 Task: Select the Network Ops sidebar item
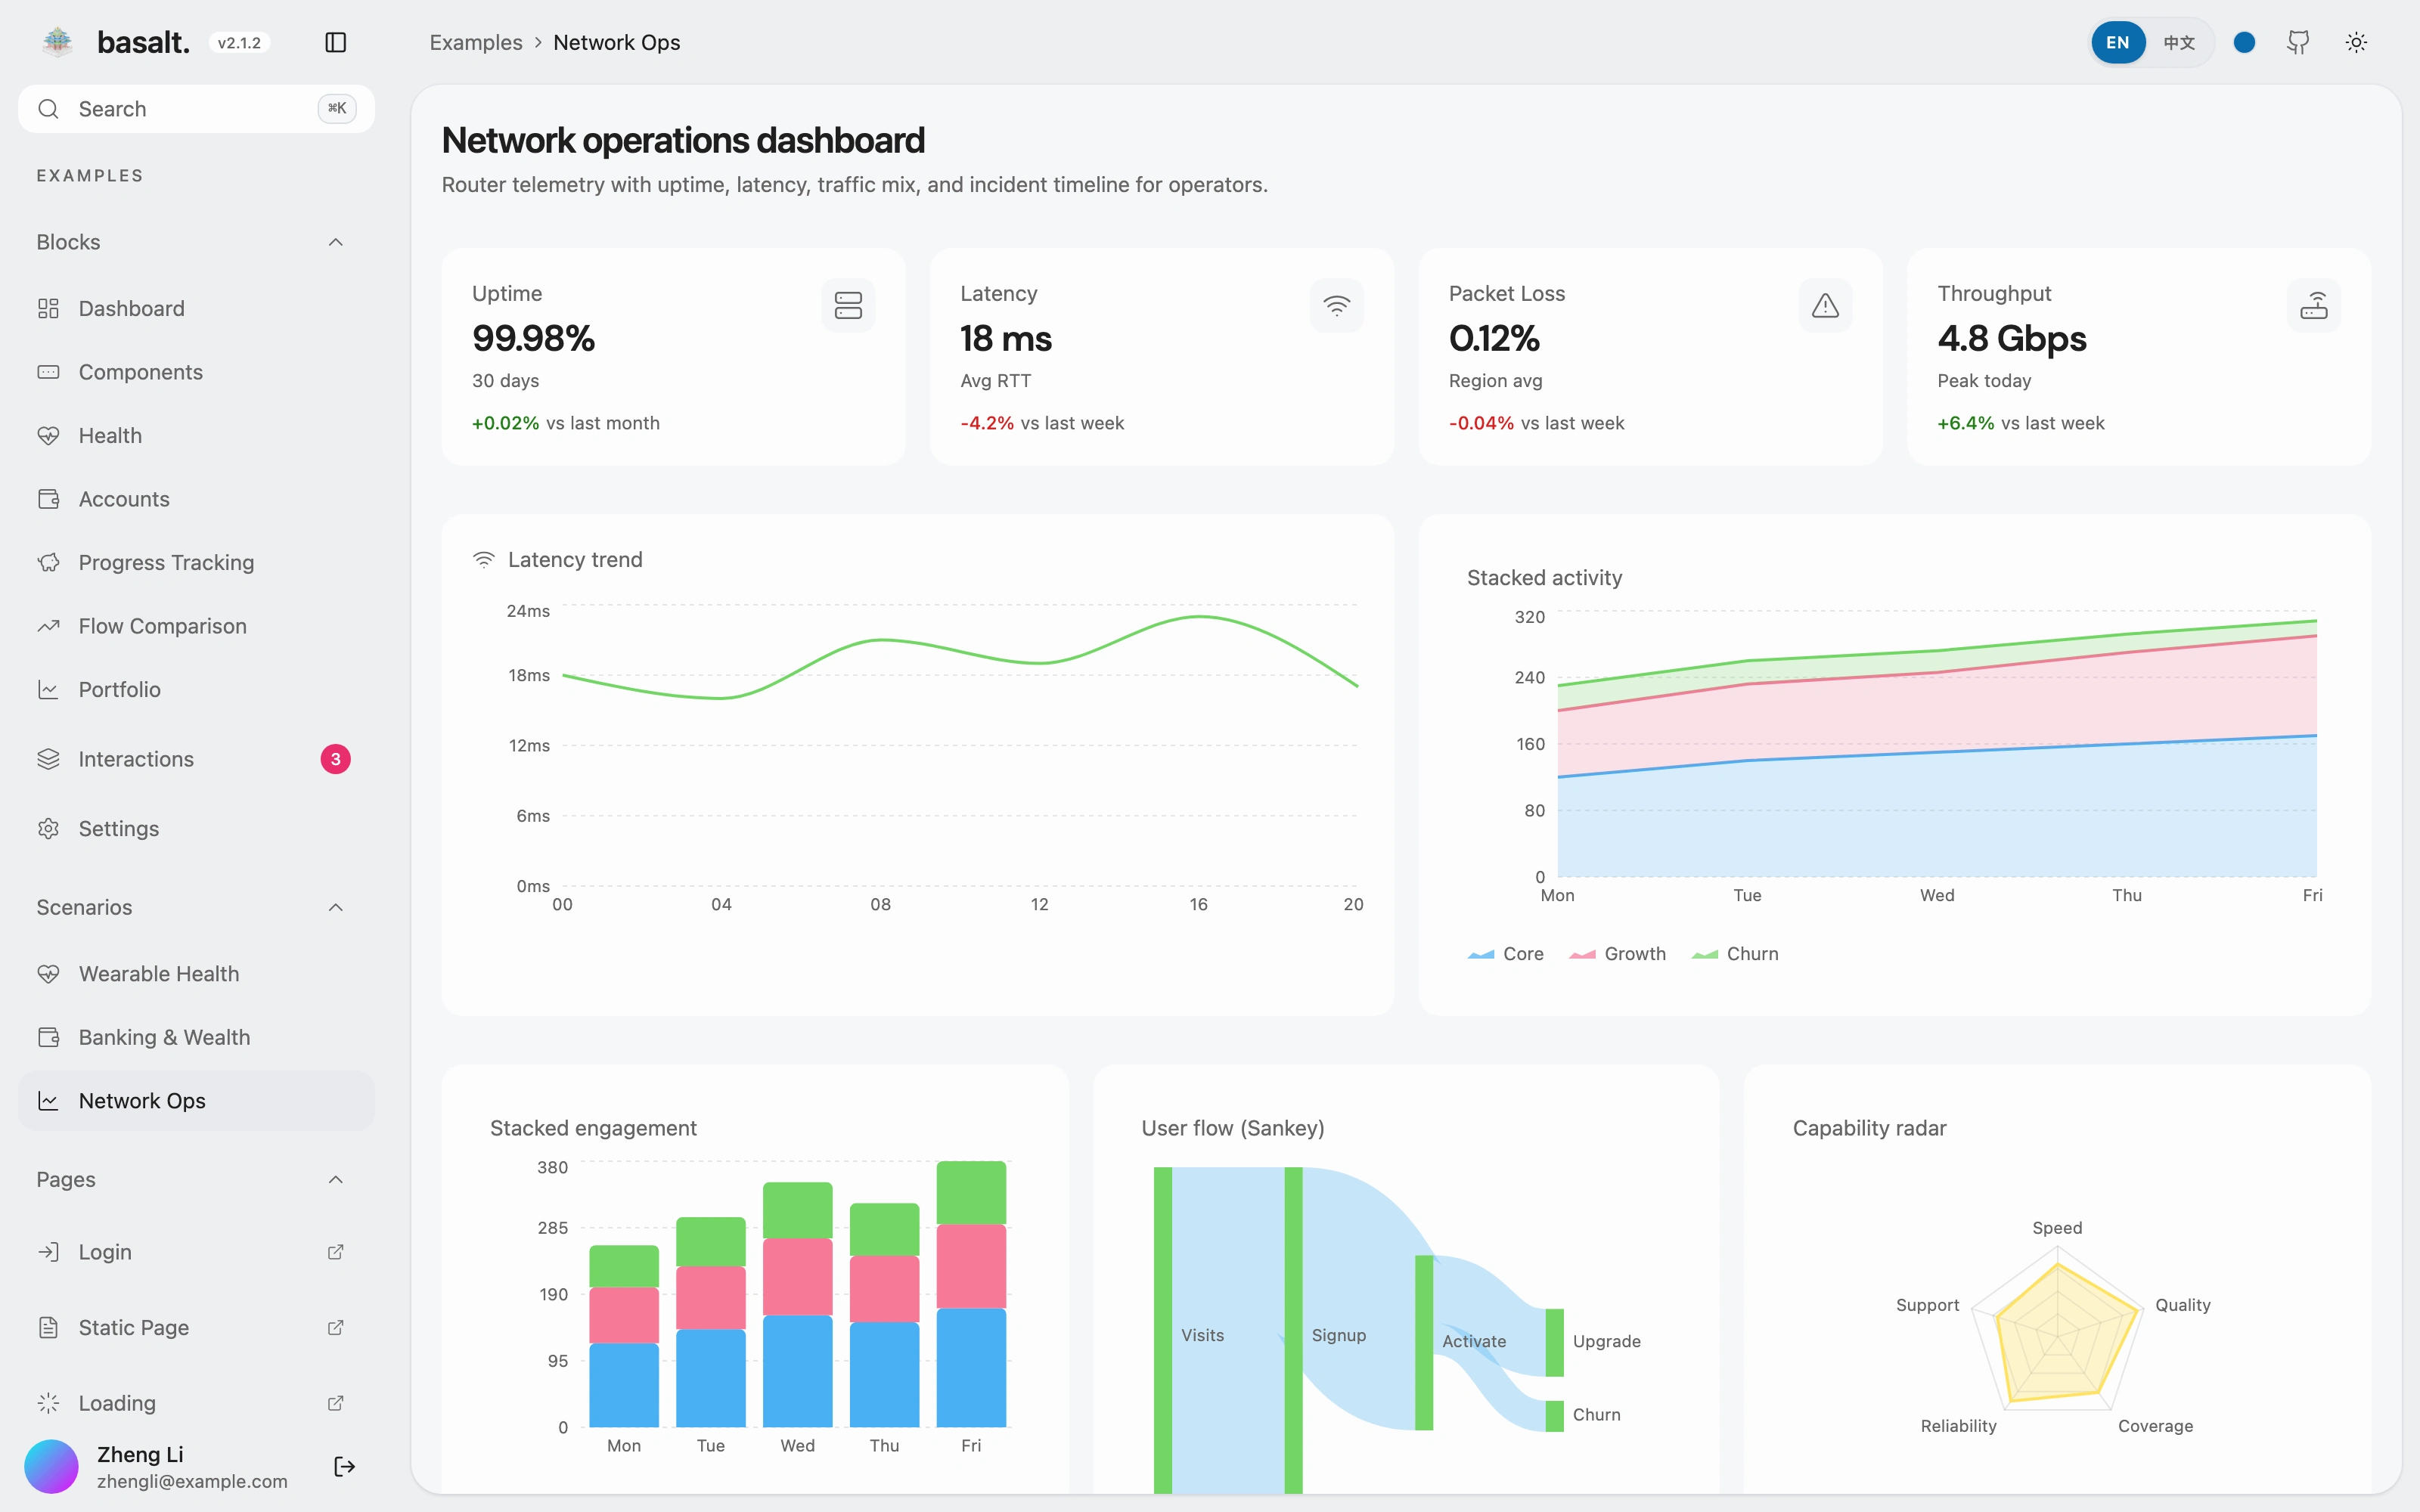tap(196, 1101)
